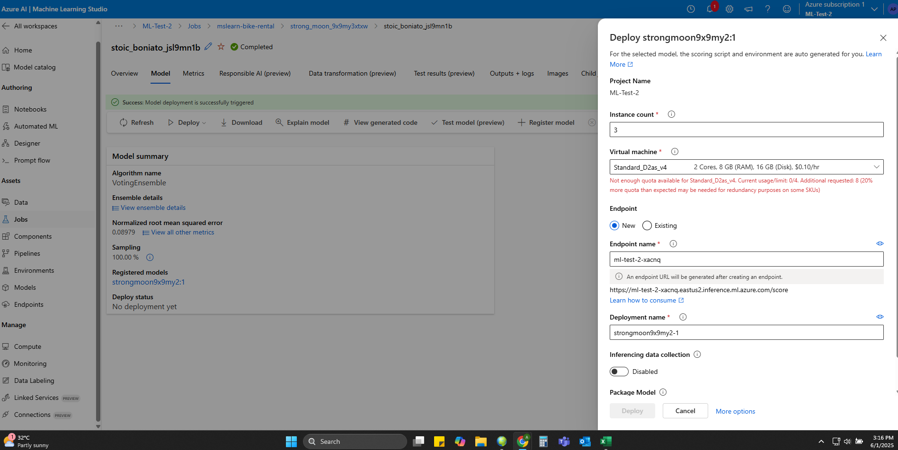Click Instance count info icon
The image size is (898, 450).
(x=671, y=114)
